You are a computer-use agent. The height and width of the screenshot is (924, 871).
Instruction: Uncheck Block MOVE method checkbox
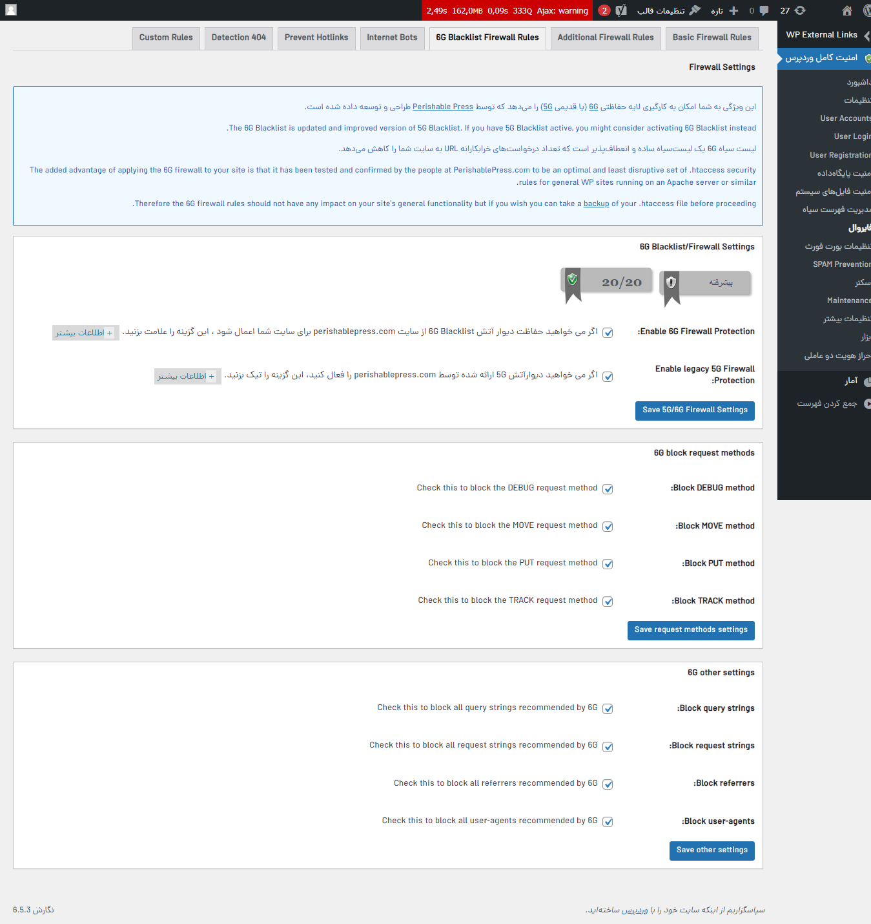[608, 527]
